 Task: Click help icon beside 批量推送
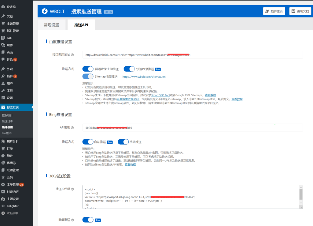click(72, 220)
